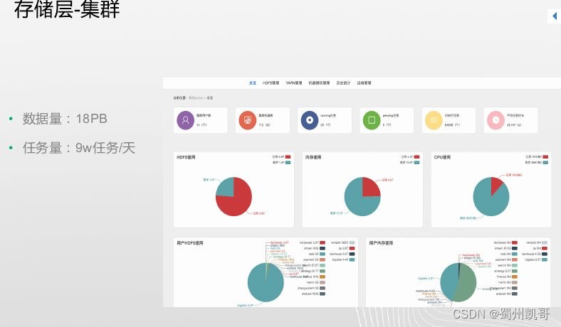Click the orange cluster machines monitor icon
The image size is (561, 327).
click(x=248, y=120)
